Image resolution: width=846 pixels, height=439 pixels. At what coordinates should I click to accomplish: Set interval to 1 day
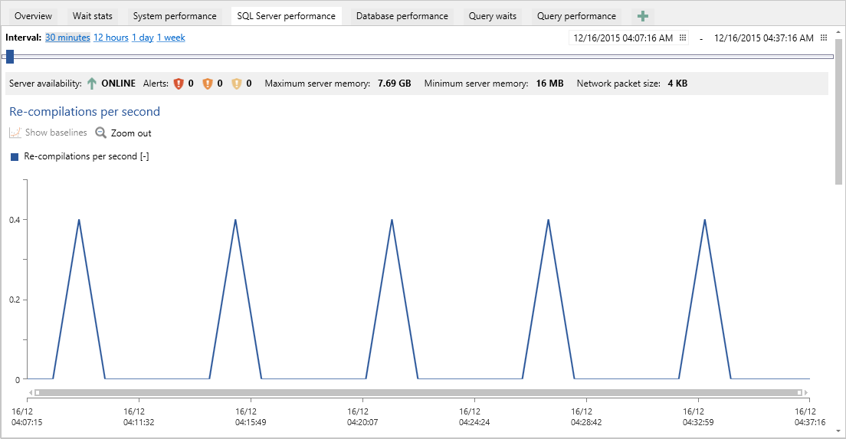coord(143,38)
